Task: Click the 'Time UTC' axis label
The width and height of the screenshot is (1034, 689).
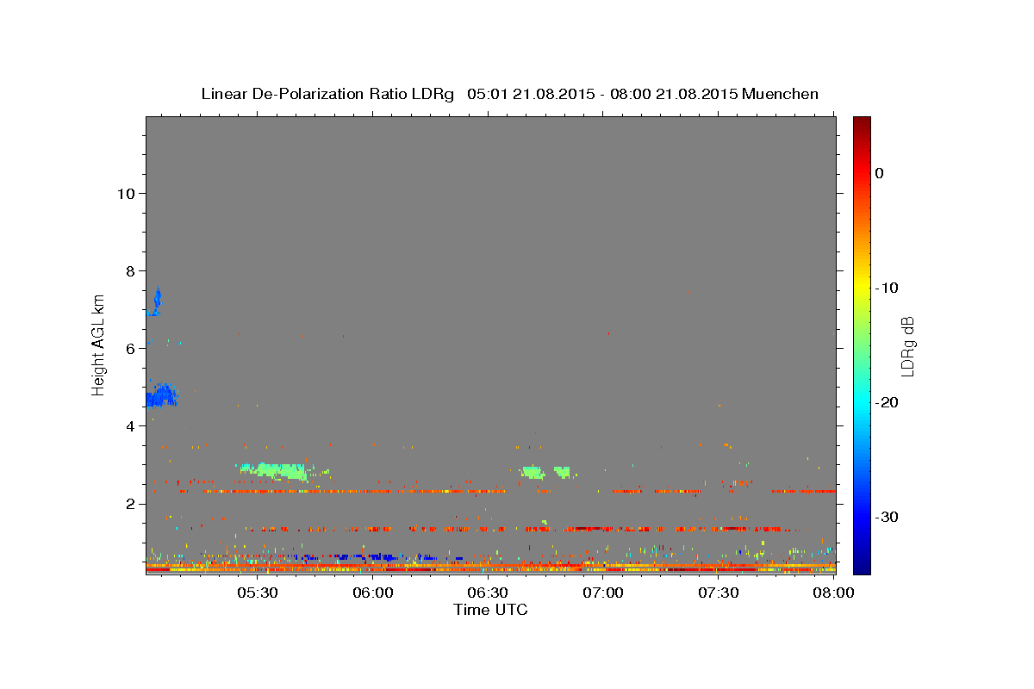Action: (x=490, y=610)
